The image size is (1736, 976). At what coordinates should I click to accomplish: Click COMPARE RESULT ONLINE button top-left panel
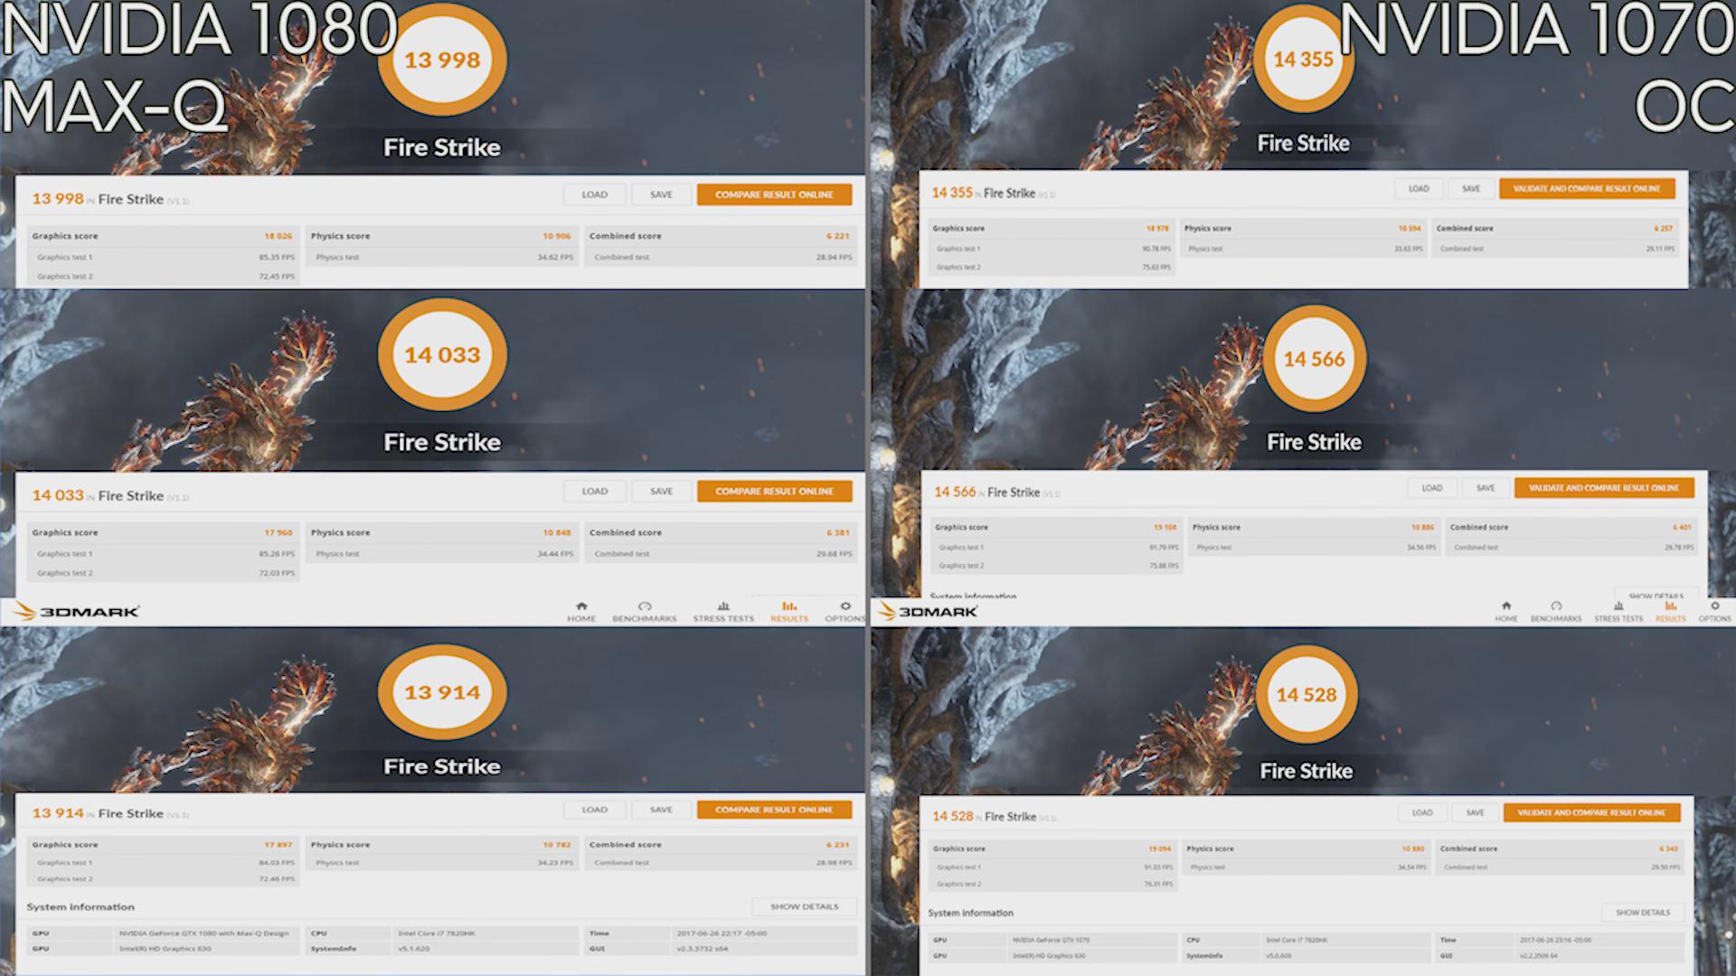pos(774,194)
